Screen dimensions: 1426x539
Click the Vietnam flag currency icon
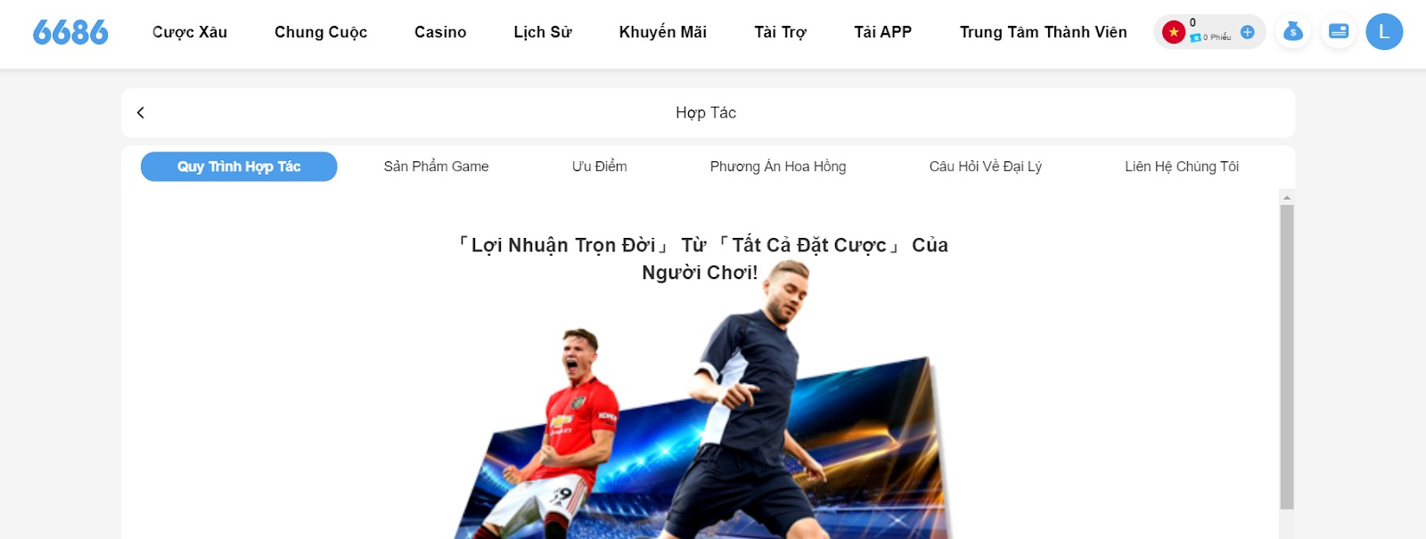1174,32
